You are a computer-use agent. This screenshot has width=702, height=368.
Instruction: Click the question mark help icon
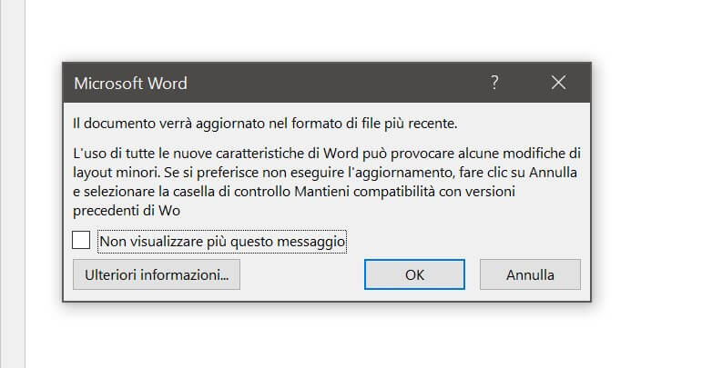(494, 83)
